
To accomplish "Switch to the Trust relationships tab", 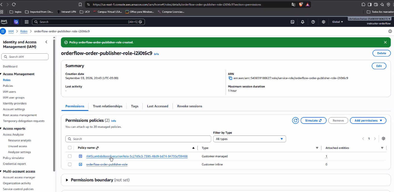I will point(108,106).
